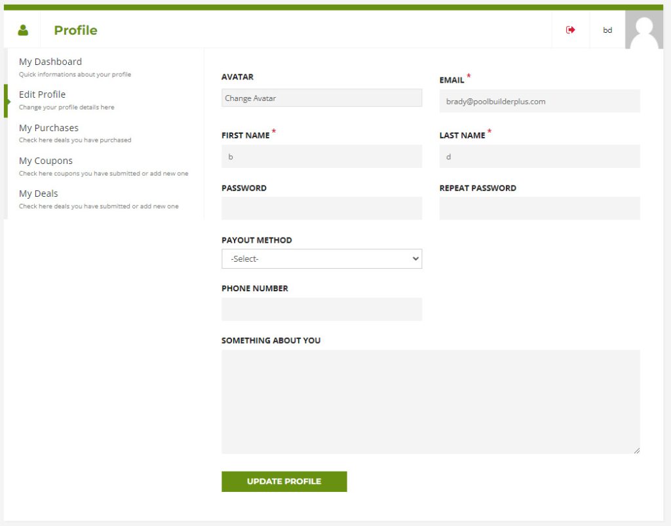Viewport: 671px width, 526px height.
Task: Click the avatar placeholder image
Action: pos(644,30)
